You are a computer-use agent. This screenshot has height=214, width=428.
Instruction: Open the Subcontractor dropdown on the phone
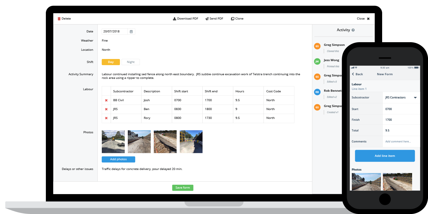[x=401, y=98]
